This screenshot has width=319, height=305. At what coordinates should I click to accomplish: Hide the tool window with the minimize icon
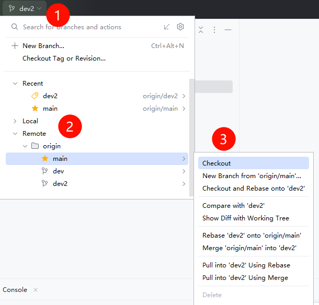coord(228,30)
